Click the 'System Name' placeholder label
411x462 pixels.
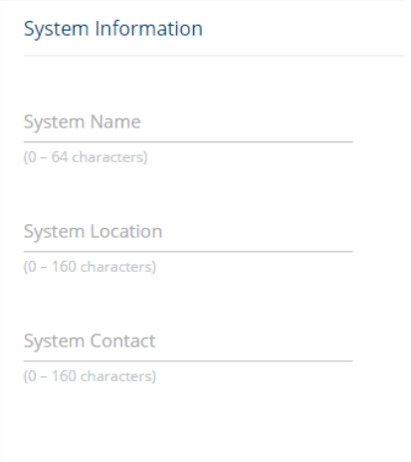(x=83, y=122)
